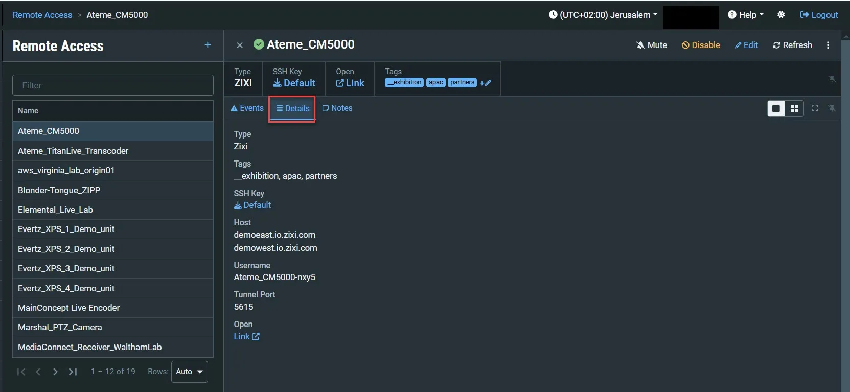Image resolution: width=850 pixels, height=392 pixels.
Task: Unpin the tabs row pin icon
Action: 832,108
